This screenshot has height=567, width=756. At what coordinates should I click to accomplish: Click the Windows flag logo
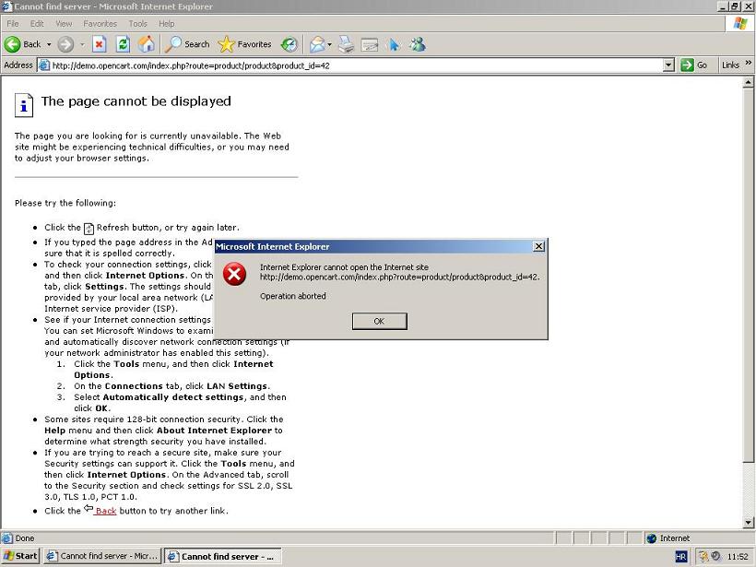click(x=740, y=24)
